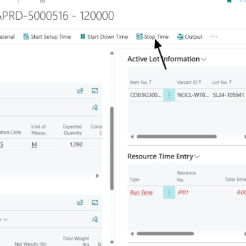Click the down arrow of vertical scrollbar
246x246 pixels.
(x=112, y=242)
